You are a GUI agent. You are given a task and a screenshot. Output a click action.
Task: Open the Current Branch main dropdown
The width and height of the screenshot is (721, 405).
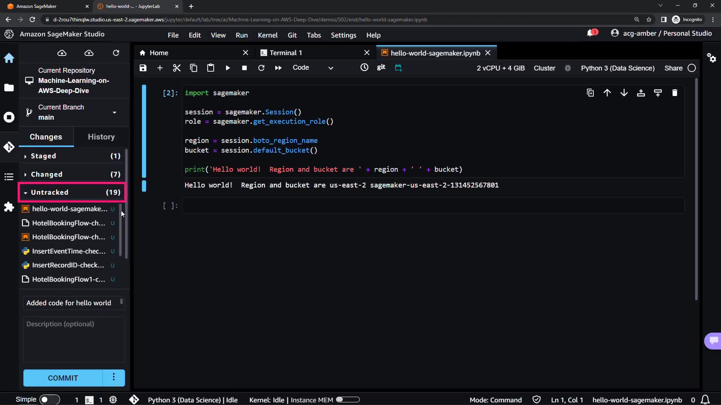(x=114, y=112)
